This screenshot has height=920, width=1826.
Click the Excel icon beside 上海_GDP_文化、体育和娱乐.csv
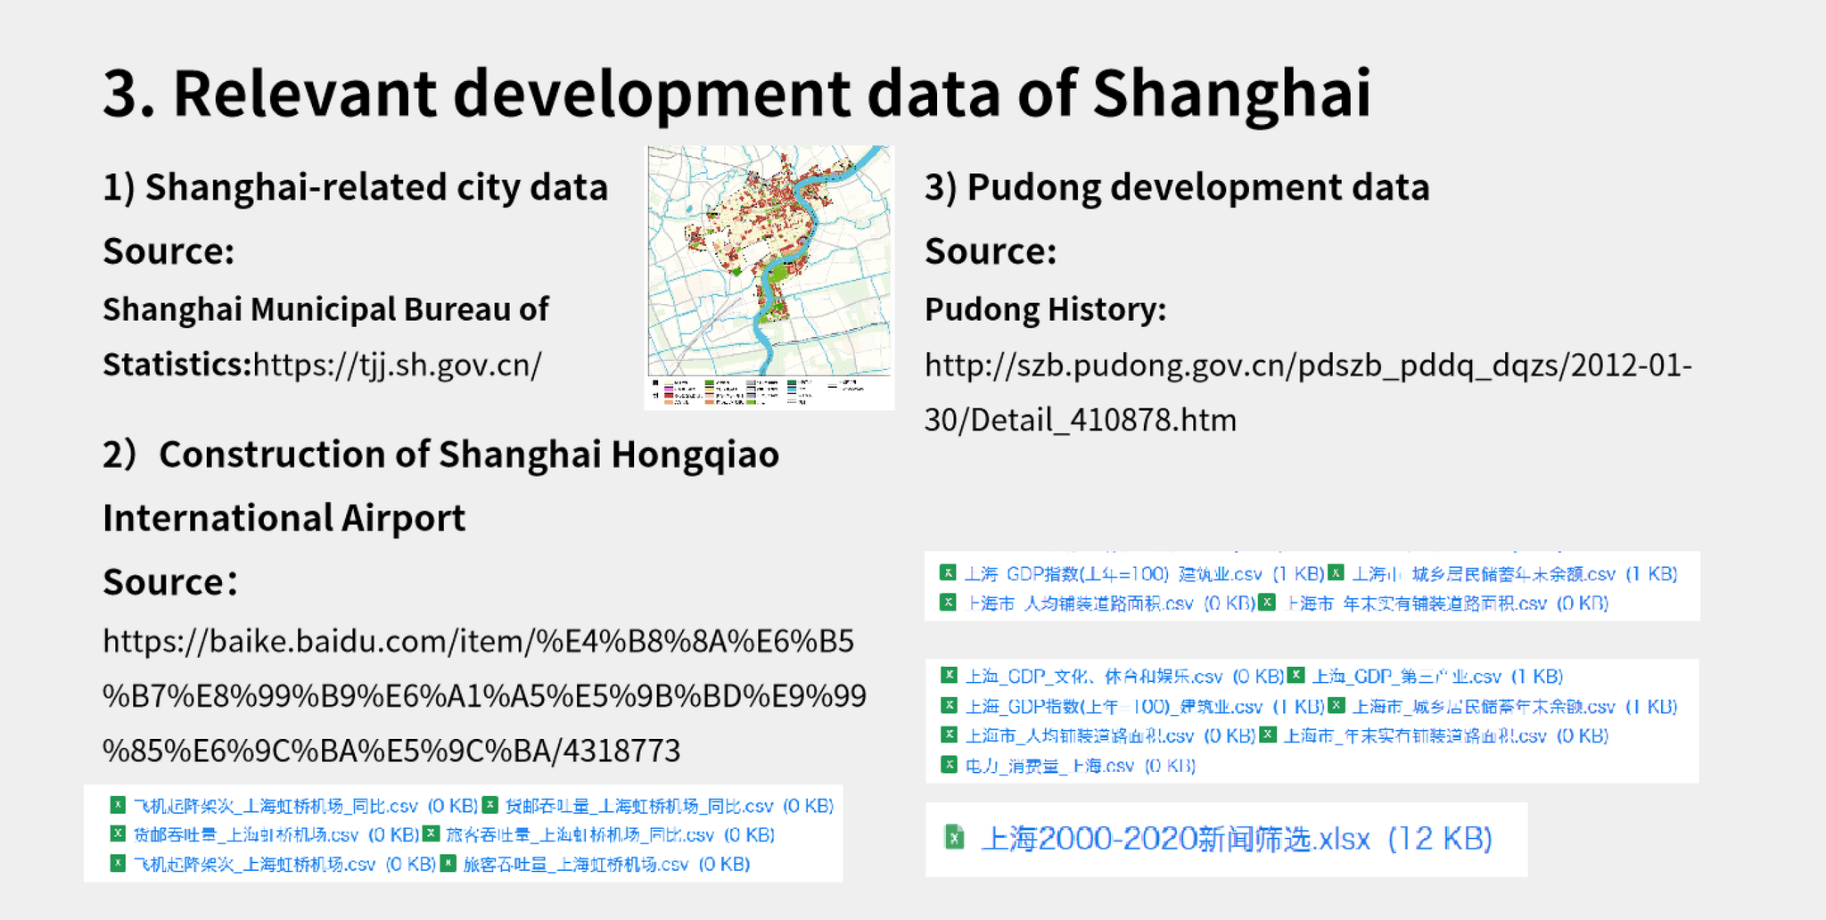point(949,676)
